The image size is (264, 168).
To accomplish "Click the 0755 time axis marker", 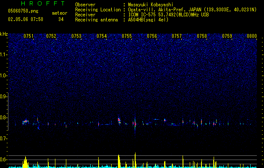I will click(127, 36).
